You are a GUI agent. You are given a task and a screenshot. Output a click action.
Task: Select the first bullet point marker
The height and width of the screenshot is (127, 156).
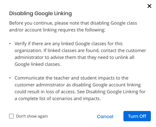click(x=10, y=44)
